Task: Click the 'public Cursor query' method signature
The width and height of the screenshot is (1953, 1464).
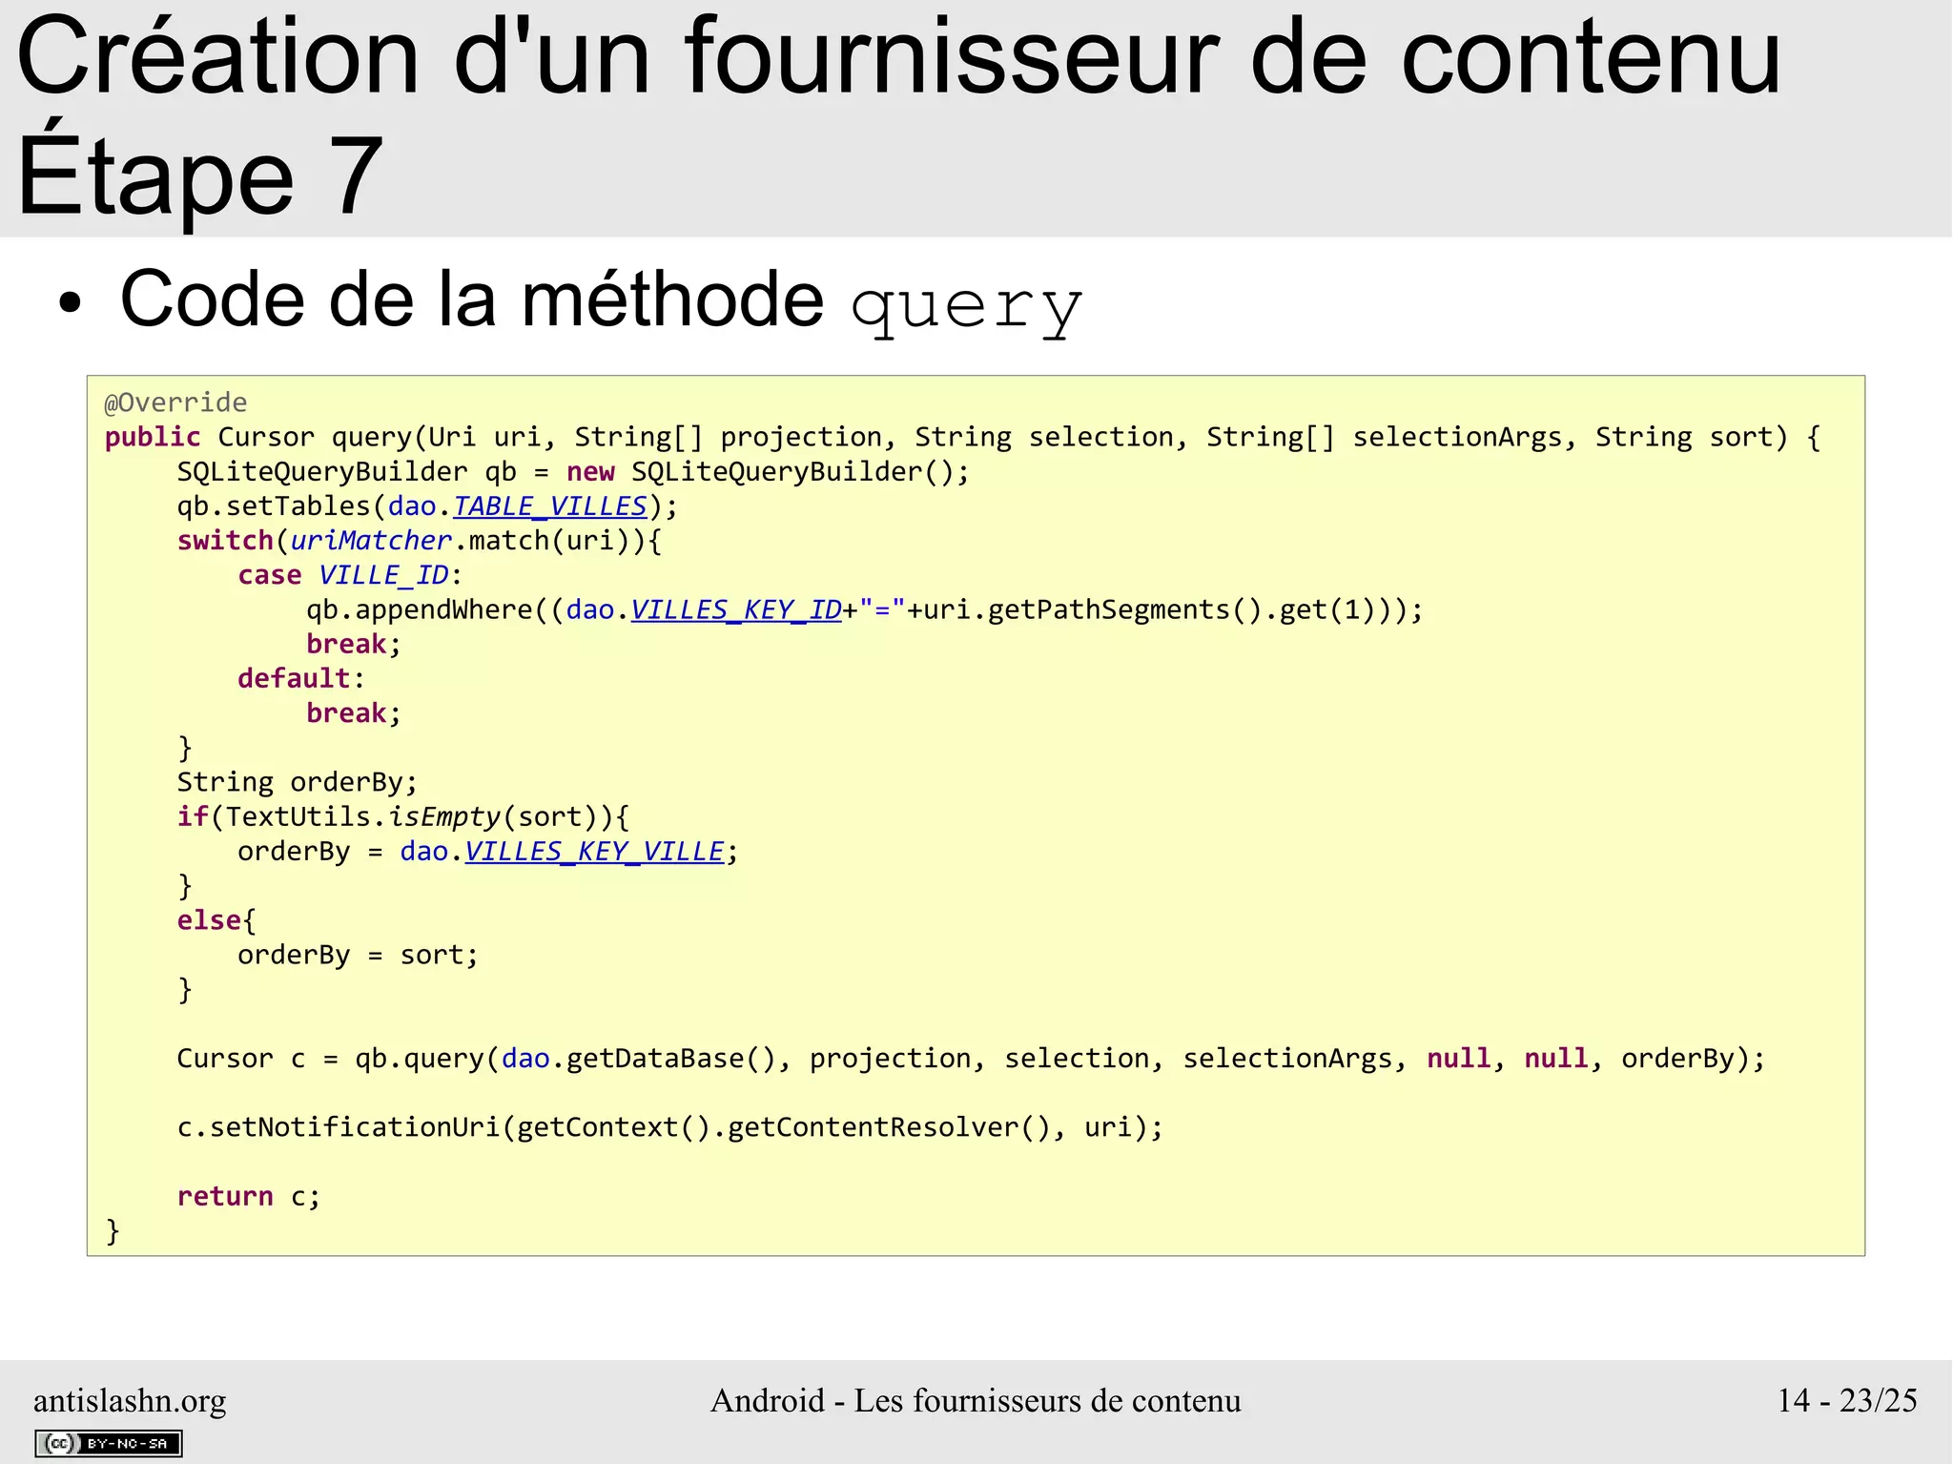Action: click(x=962, y=437)
